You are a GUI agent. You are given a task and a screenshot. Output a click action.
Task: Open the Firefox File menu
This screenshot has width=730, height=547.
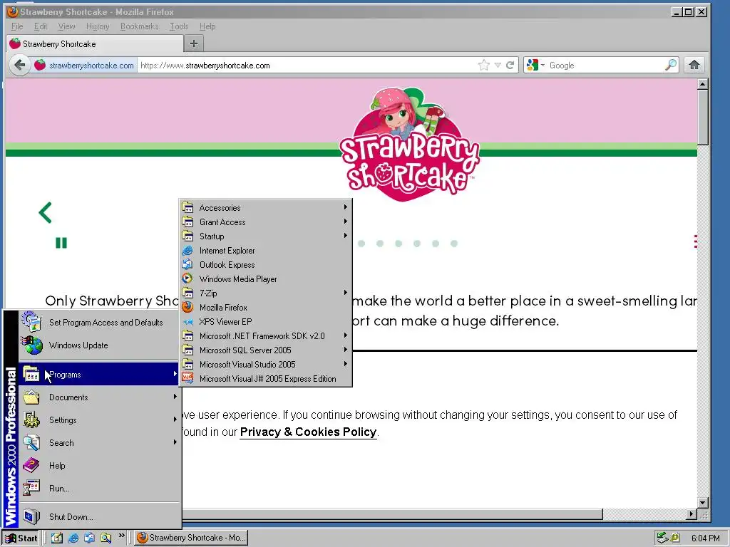(17, 26)
